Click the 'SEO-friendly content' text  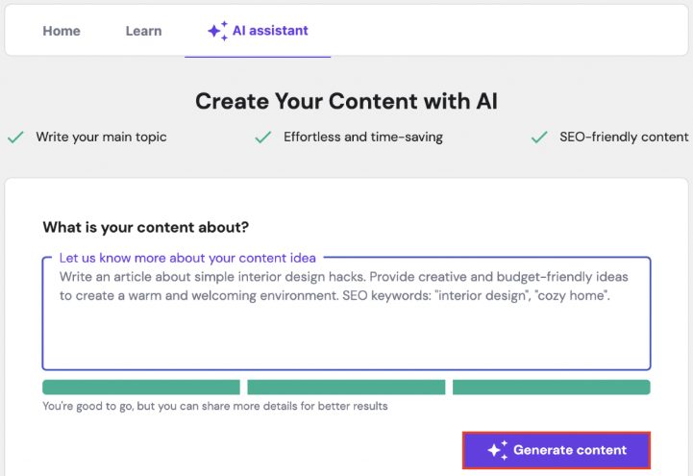pyautogui.click(x=624, y=138)
